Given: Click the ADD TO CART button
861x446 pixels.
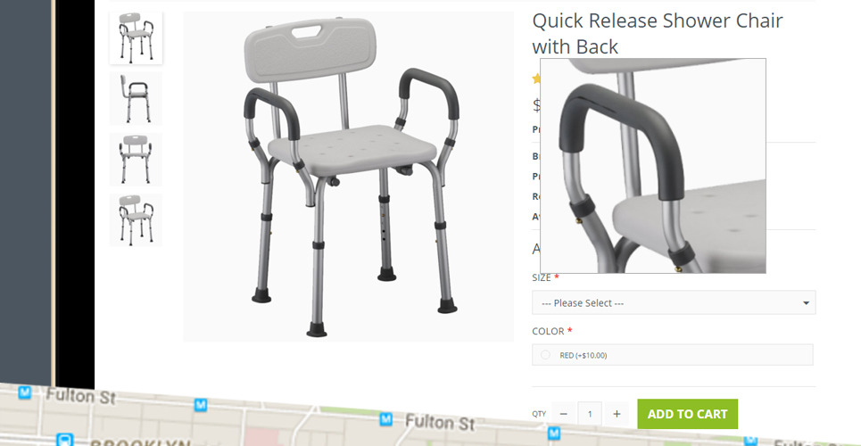Looking at the screenshot, I should coord(688,414).
